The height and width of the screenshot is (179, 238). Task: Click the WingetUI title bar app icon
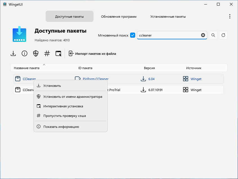click(5, 4)
